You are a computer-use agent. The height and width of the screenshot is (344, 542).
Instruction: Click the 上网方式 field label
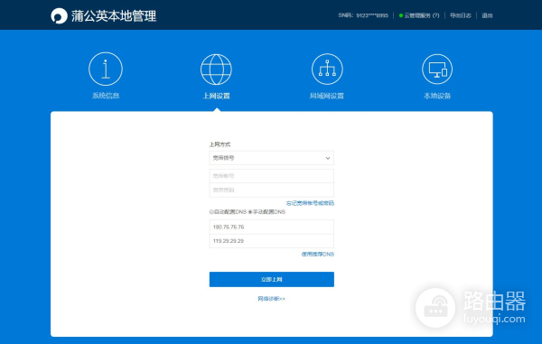pyautogui.click(x=220, y=144)
